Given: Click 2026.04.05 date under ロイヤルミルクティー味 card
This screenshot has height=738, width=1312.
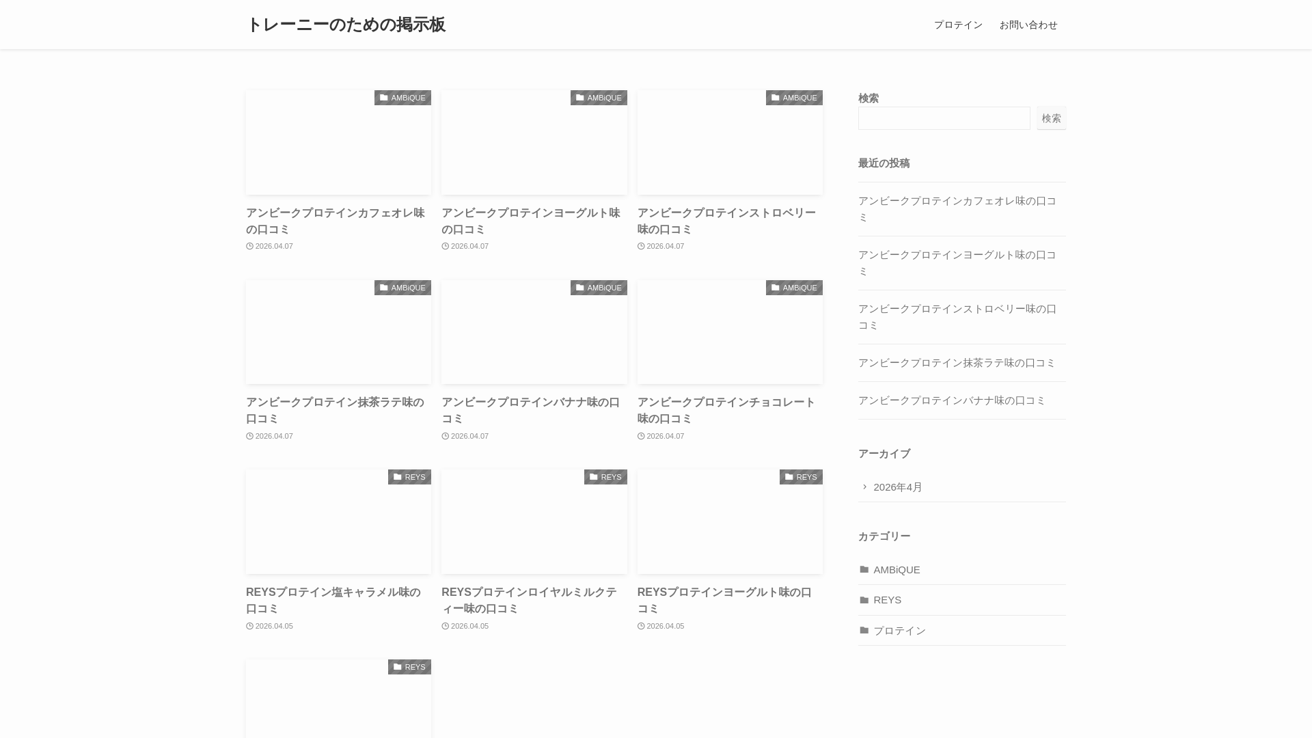Looking at the screenshot, I should point(465,626).
